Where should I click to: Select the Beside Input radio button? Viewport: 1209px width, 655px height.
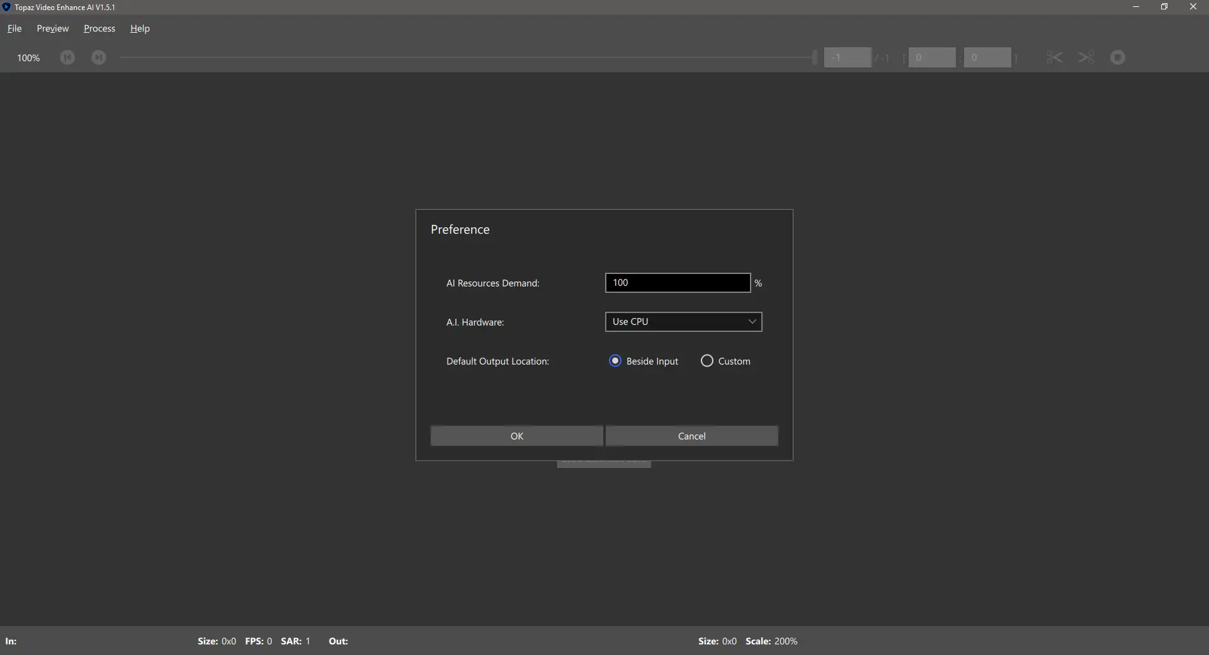point(615,361)
